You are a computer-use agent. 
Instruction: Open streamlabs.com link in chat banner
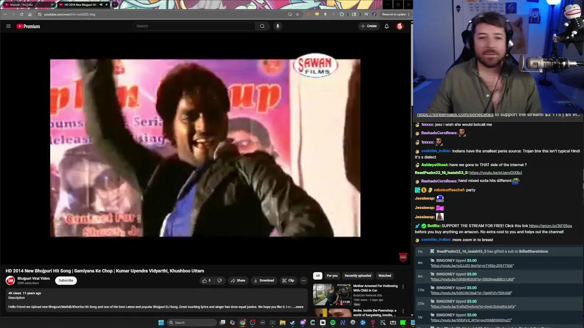coord(455,115)
